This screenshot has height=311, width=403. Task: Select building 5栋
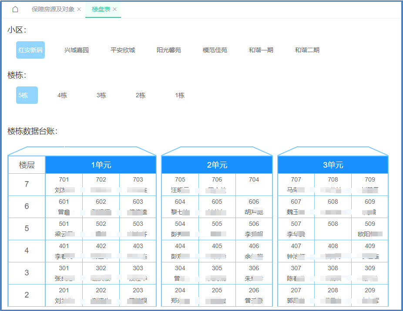[x=27, y=95]
